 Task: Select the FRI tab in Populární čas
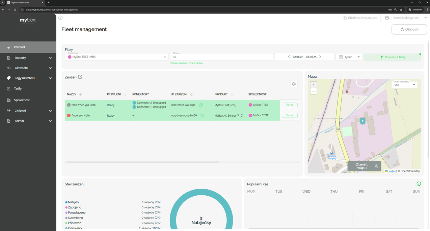tap(361, 192)
